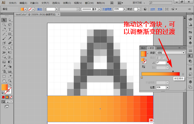The width and height of the screenshot is (194, 124).
Task: Select the Paintbrush tool
Action: click(x=4, y=39)
